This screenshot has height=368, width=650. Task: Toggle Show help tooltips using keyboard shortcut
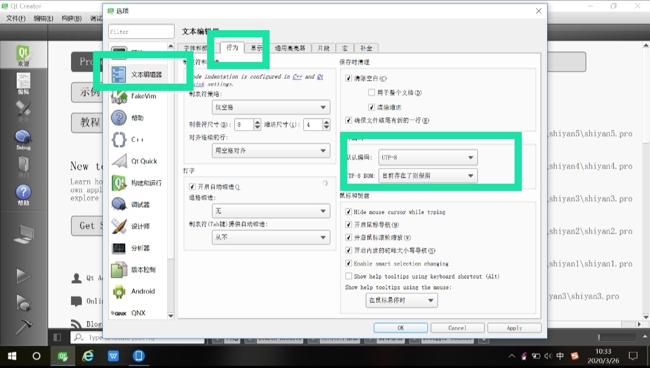tap(348, 276)
